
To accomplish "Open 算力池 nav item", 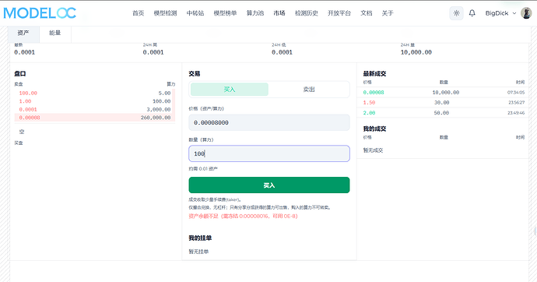I will pyautogui.click(x=255, y=13).
